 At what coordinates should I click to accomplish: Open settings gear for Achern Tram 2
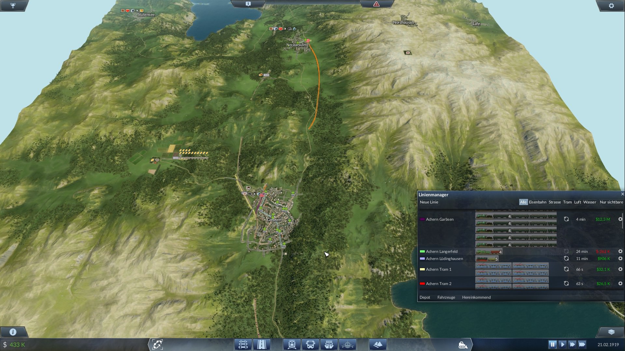620,283
